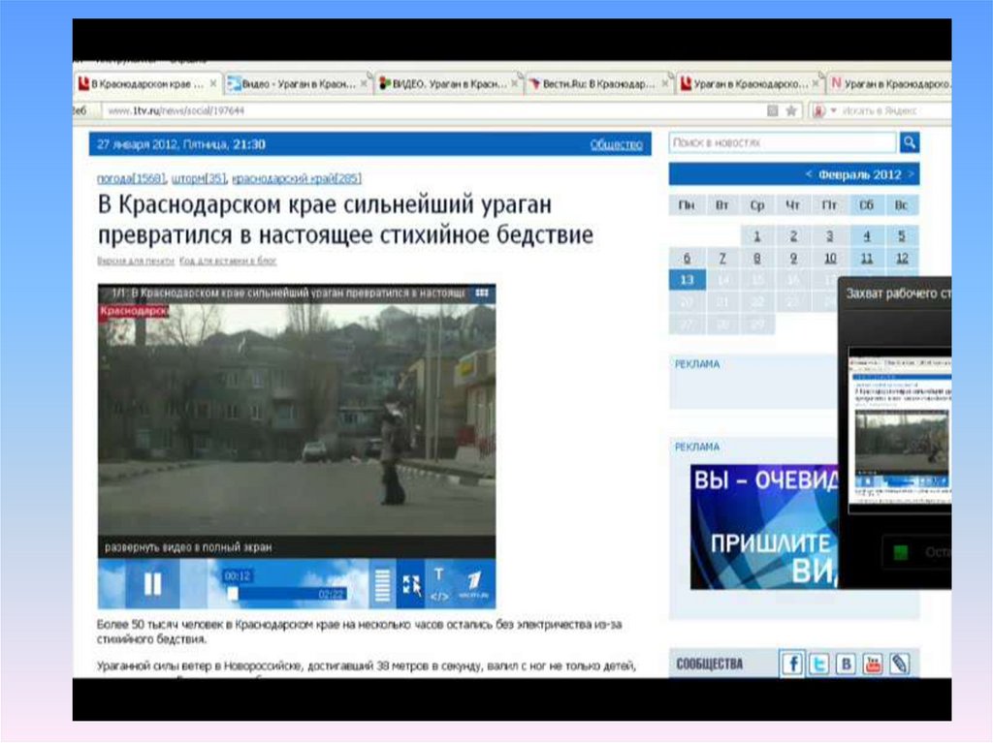
Task: Switch to 'ВИДЕО. Ураган в Красн...' tab
Action: pyautogui.click(x=449, y=83)
